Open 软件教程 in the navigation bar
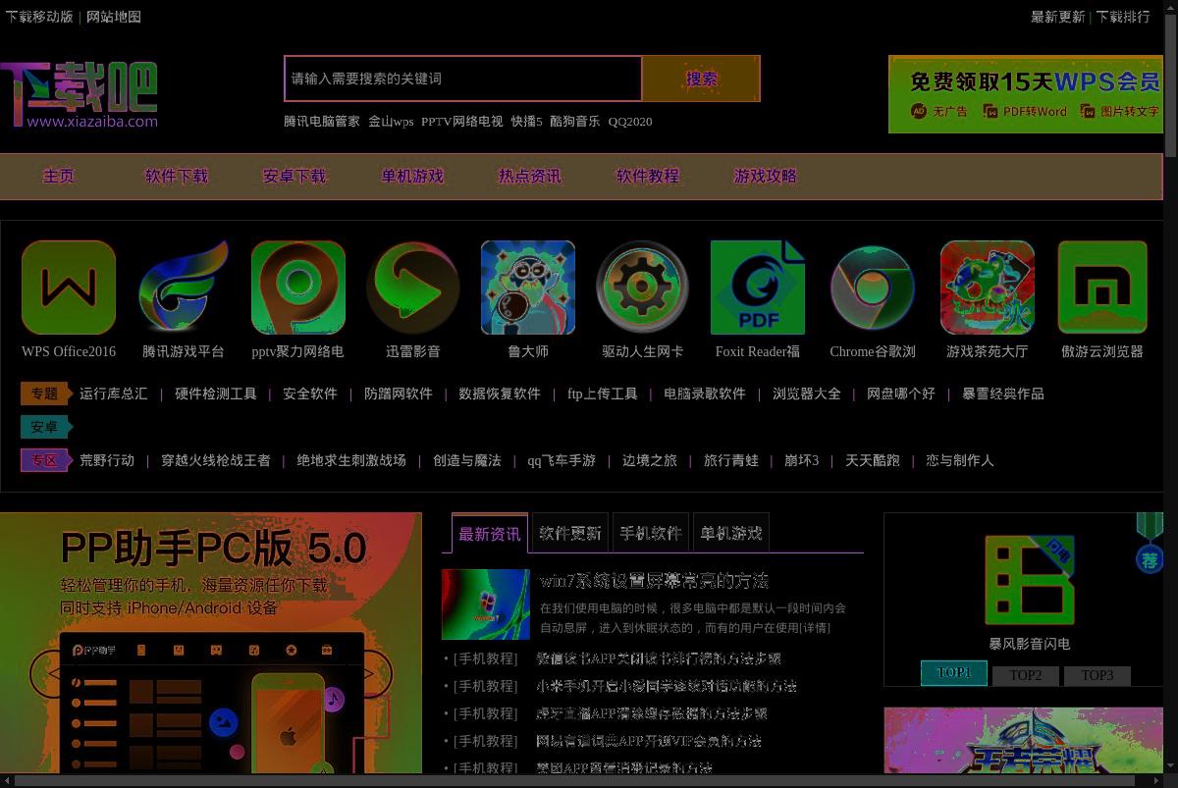 [x=648, y=177]
